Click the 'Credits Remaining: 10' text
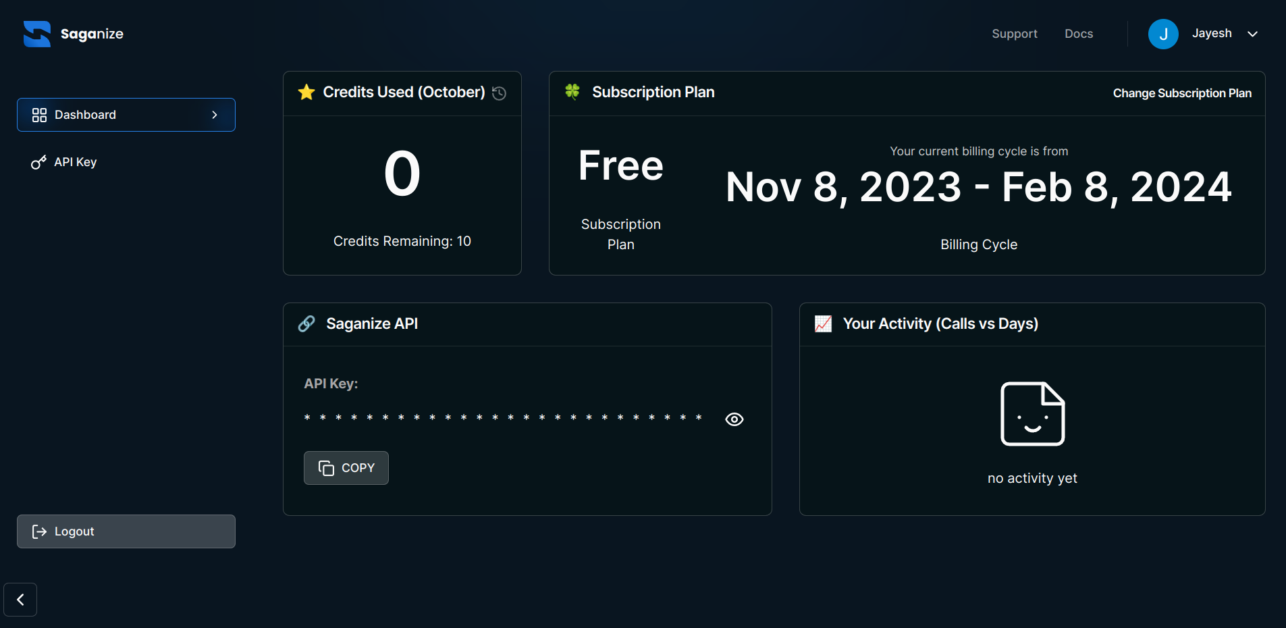The height and width of the screenshot is (628, 1286). click(402, 241)
